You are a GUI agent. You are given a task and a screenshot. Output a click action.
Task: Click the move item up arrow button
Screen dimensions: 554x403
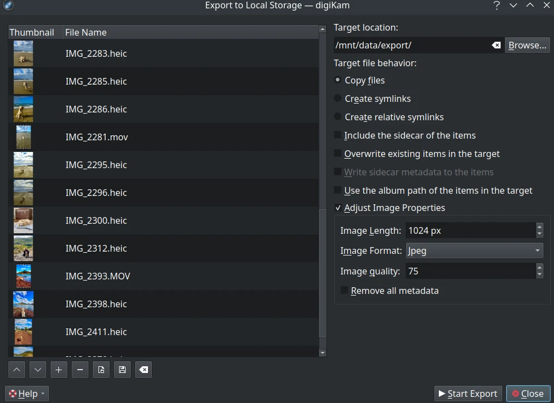click(x=17, y=370)
